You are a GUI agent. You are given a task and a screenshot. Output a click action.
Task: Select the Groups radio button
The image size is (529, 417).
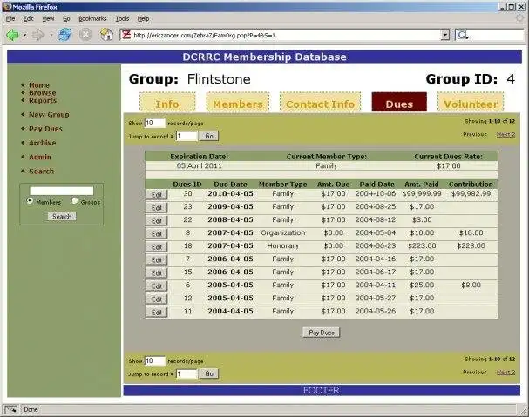74,201
